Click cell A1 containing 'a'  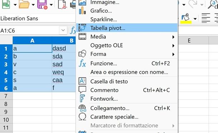pos(32,48)
